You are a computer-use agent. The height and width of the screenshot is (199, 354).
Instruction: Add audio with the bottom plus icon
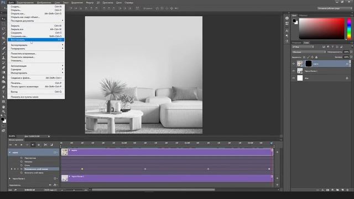click(277, 185)
